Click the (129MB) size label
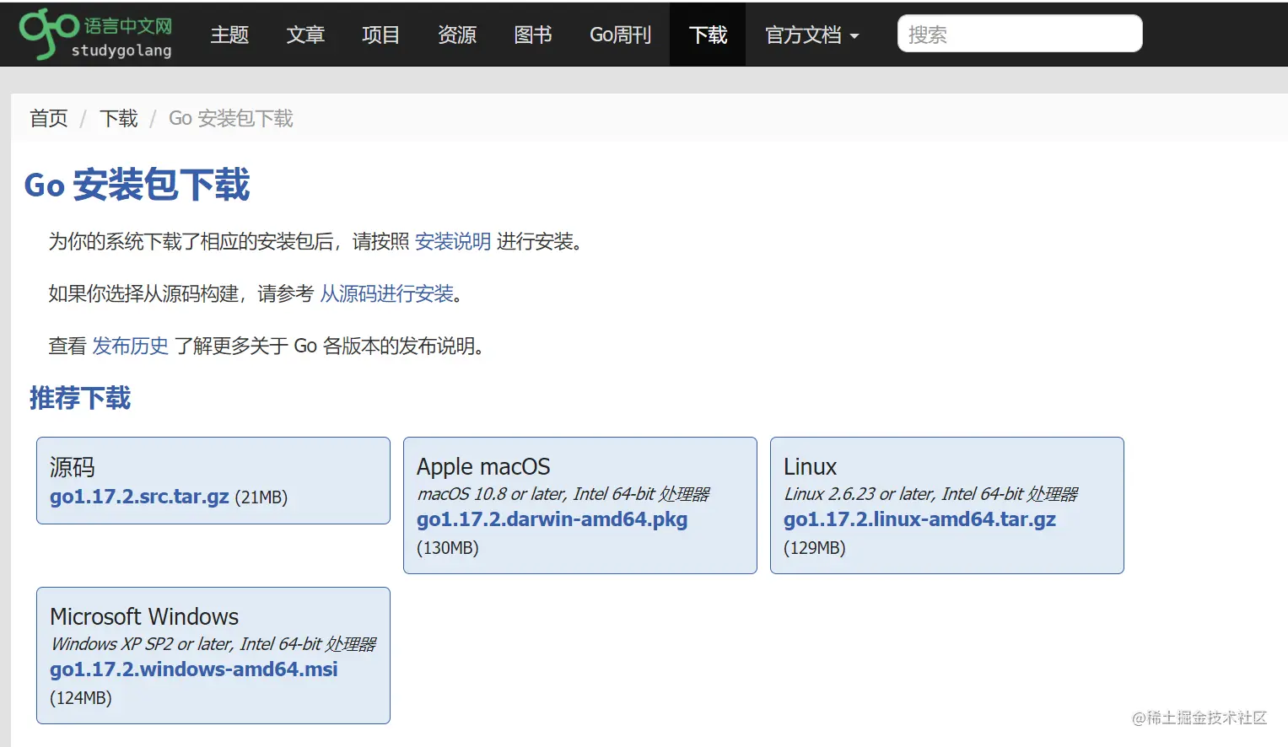Screen dimensions: 1288x747 [815, 548]
